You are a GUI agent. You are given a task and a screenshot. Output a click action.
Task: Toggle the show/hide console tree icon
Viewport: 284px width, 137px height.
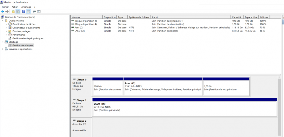tap(18, 12)
